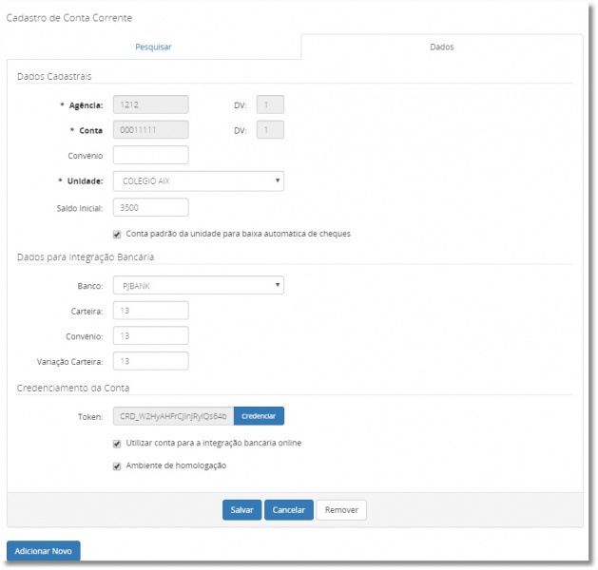Click the Conta DV field
Screen dimensions: 598x570
tap(270, 130)
